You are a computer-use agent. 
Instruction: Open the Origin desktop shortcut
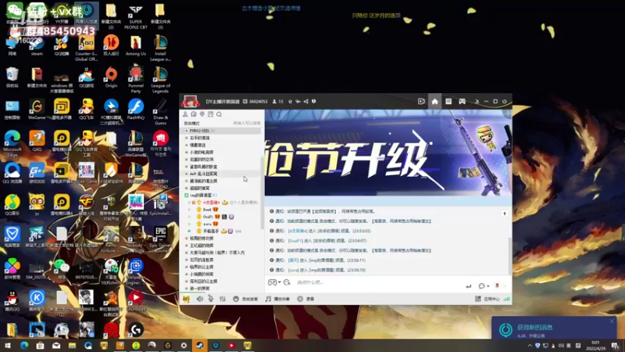[x=111, y=77]
